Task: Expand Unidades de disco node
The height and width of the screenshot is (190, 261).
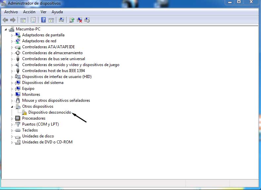Action: pyautogui.click(x=12, y=136)
